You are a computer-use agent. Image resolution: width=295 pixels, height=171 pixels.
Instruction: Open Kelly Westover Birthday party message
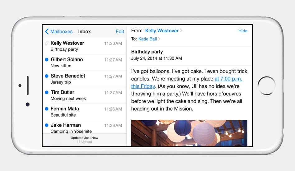click(85, 46)
